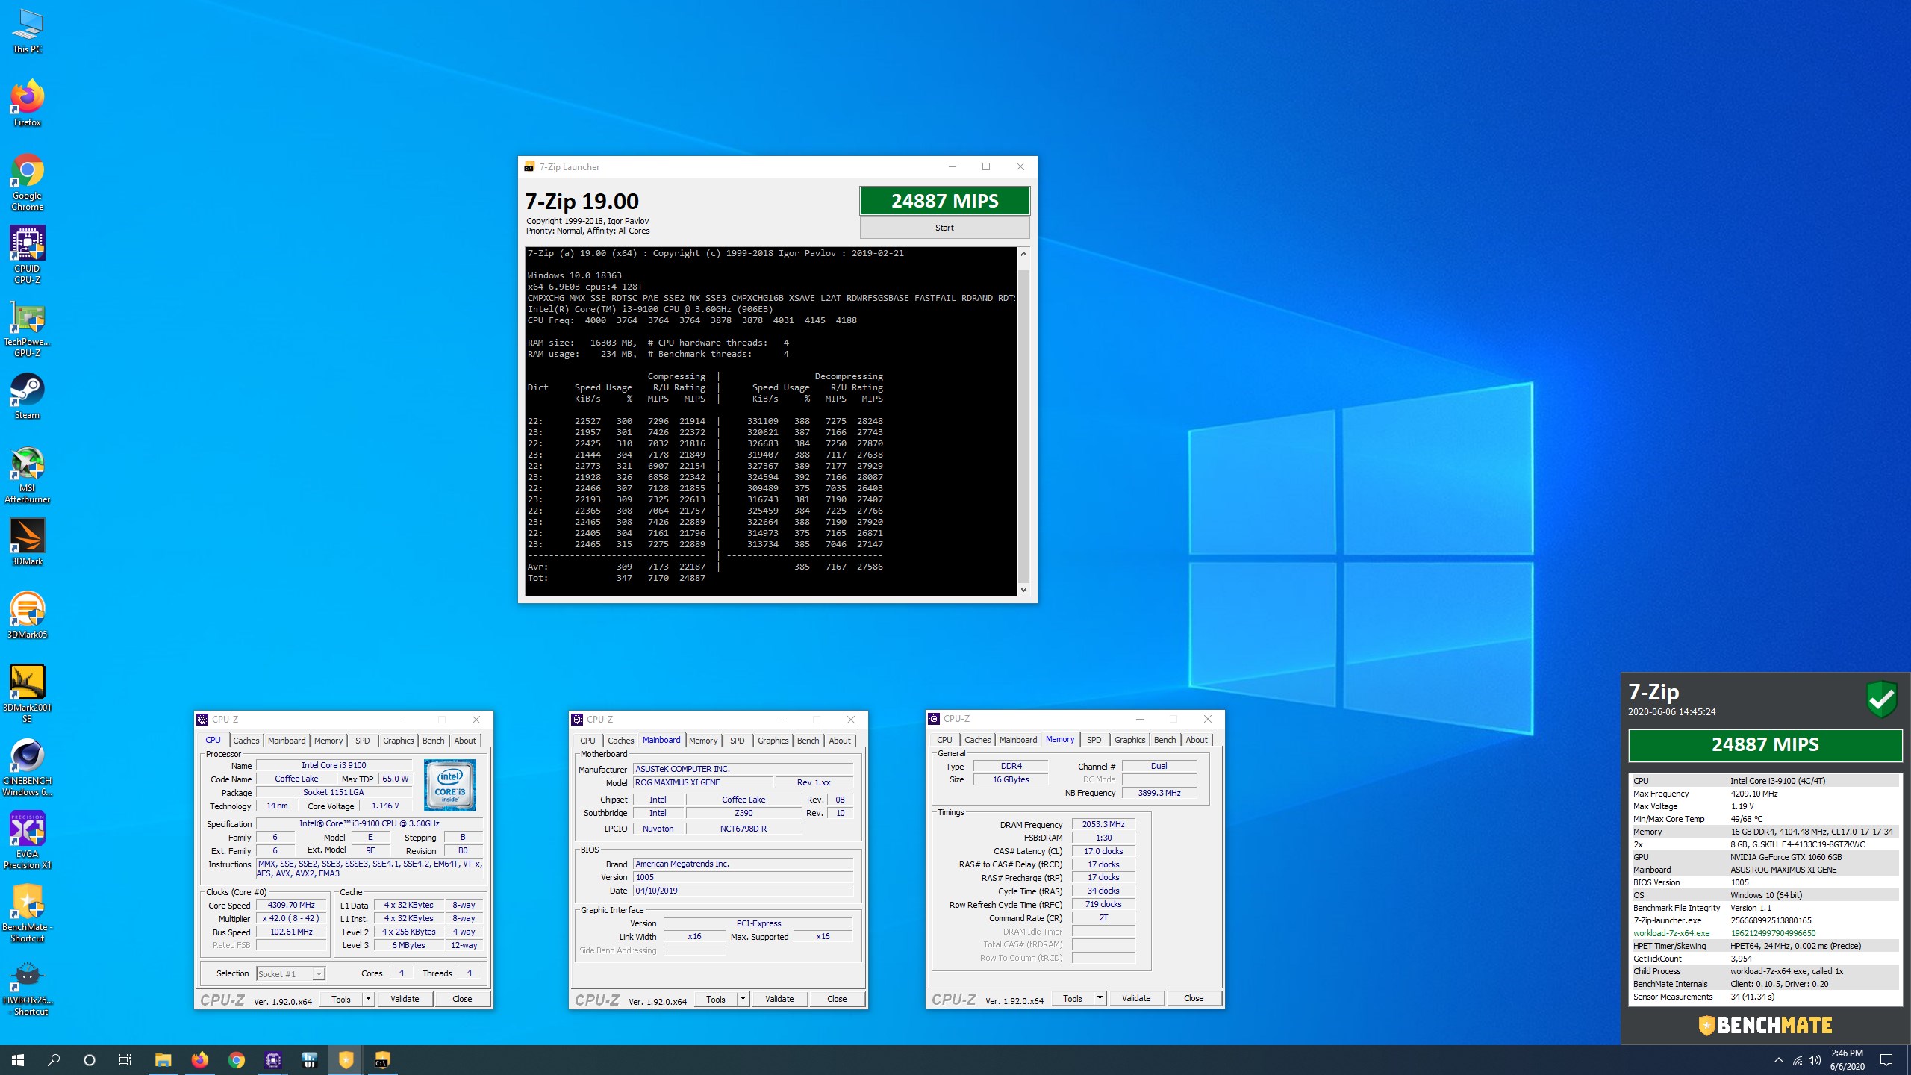1911x1075 pixels.
Task: Click the DRAM Frequency value in CPU-Z Memory
Action: (1103, 824)
